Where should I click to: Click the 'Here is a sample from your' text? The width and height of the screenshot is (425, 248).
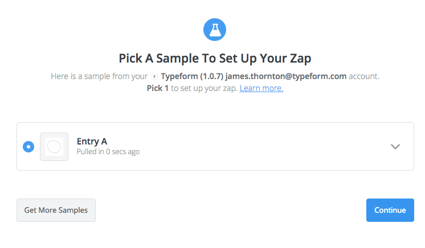point(99,76)
